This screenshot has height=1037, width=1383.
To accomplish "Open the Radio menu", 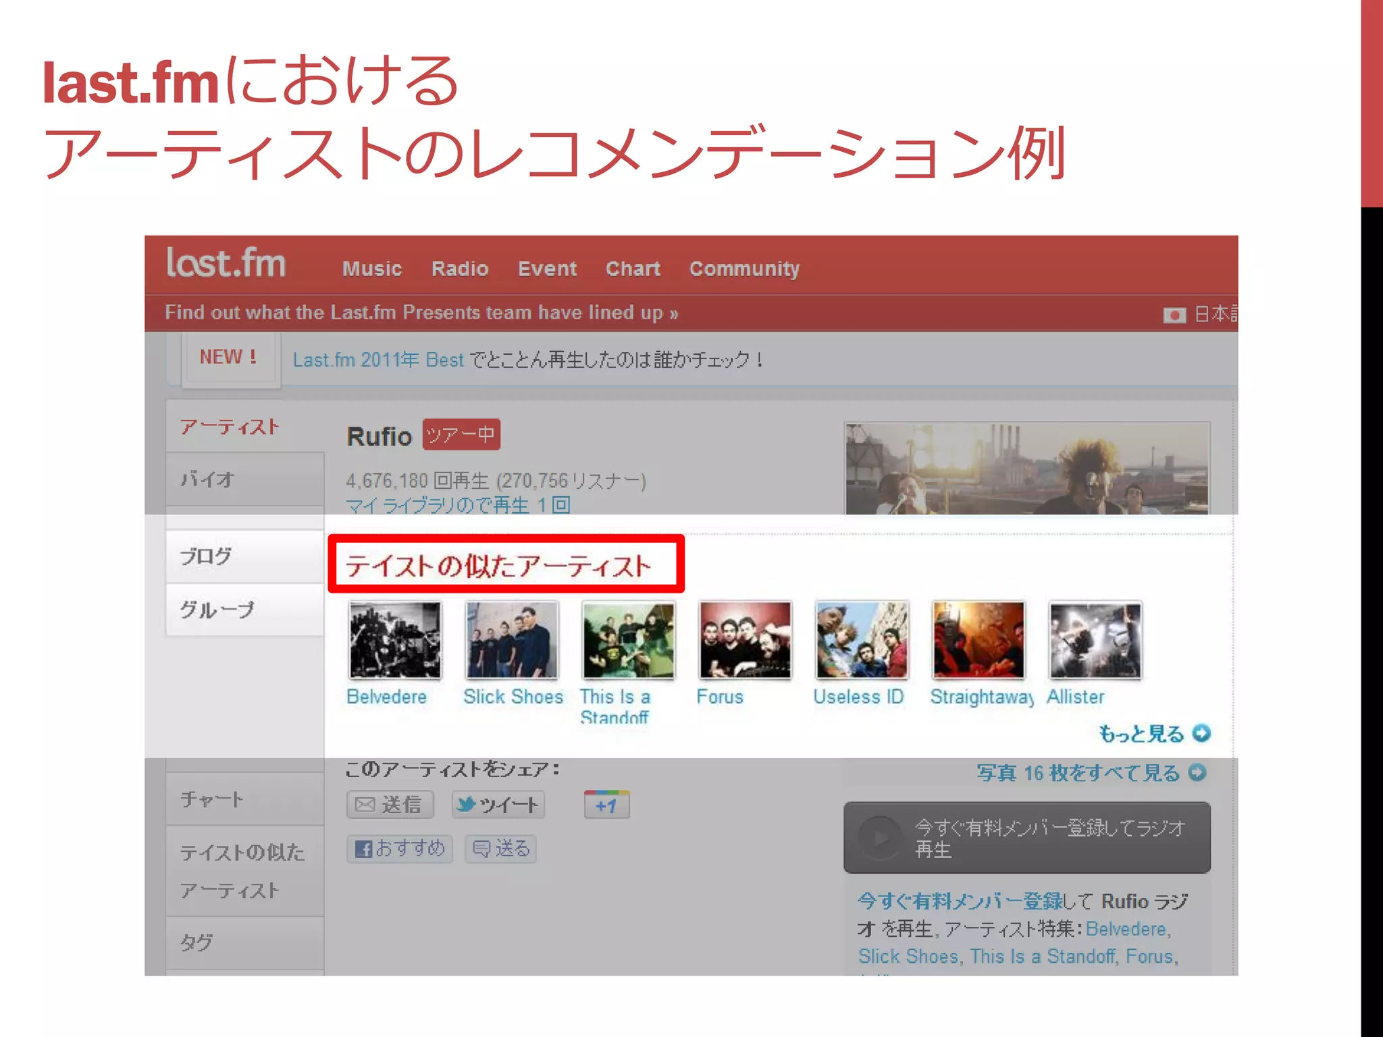I will coord(460,269).
